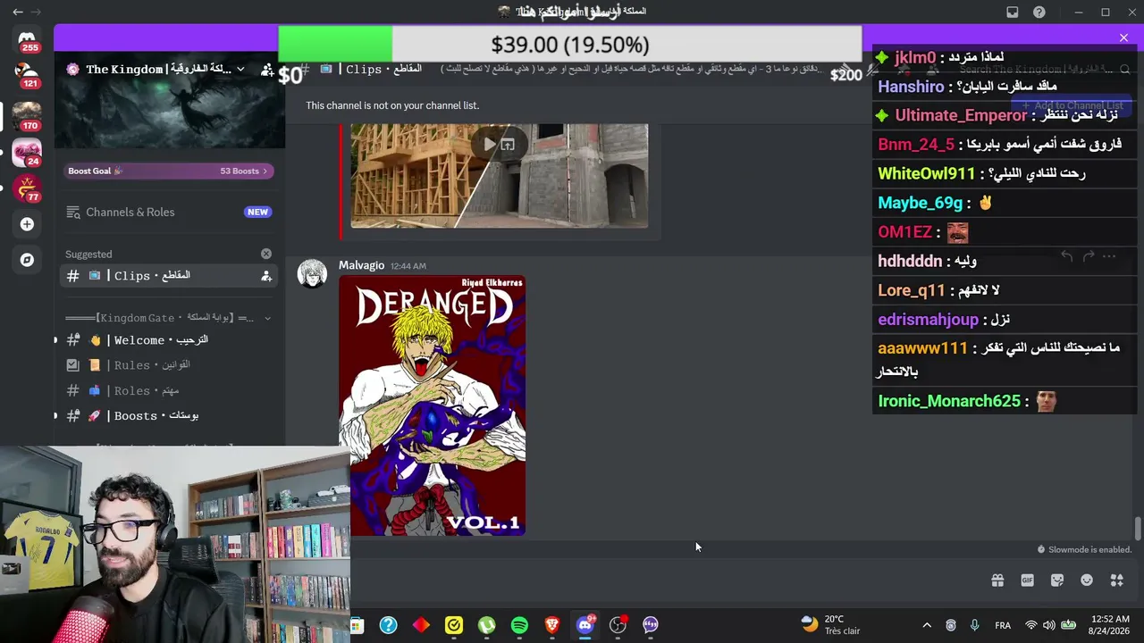Open Channels & Roles browser
The width and height of the screenshot is (1144, 643).
168,212
